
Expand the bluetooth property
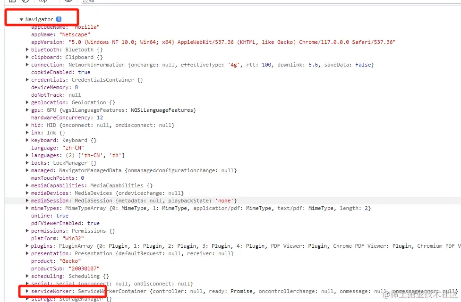[27, 50]
